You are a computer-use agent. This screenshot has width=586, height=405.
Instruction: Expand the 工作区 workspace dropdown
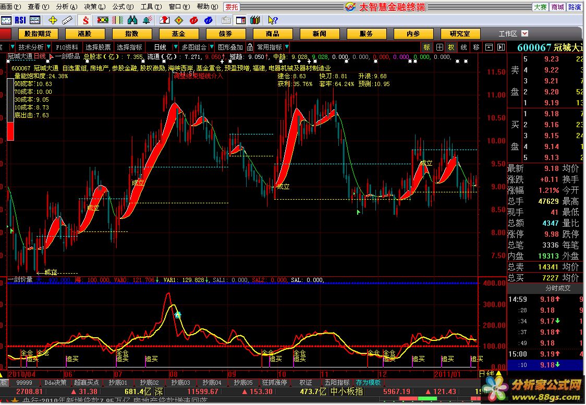coord(524,33)
